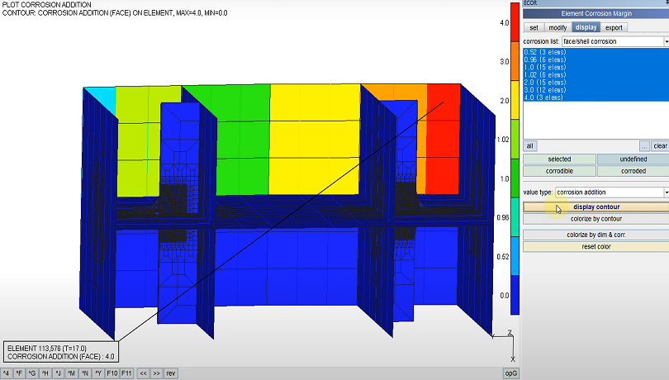This screenshot has width=669, height=380.
Task: Click the ellipsis button beside clear
Action: [x=643, y=145]
